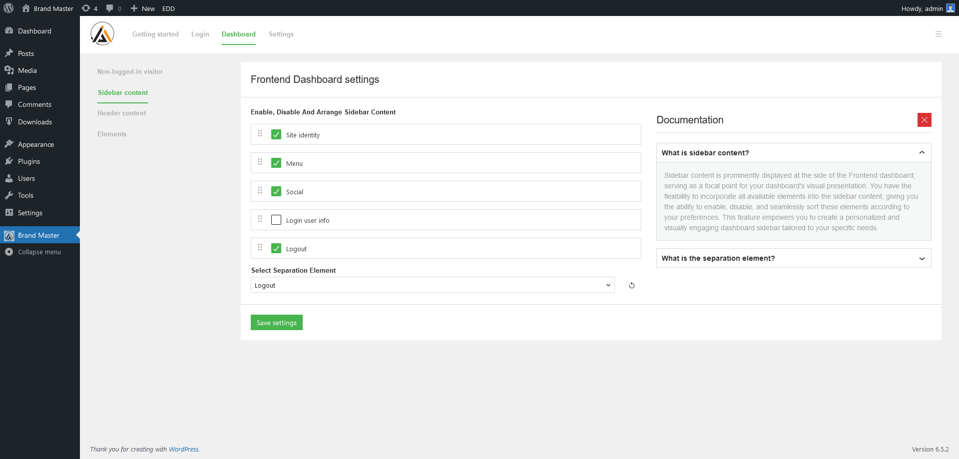Disable the Social checkbox

pyautogui.click(x=276, y=191)
